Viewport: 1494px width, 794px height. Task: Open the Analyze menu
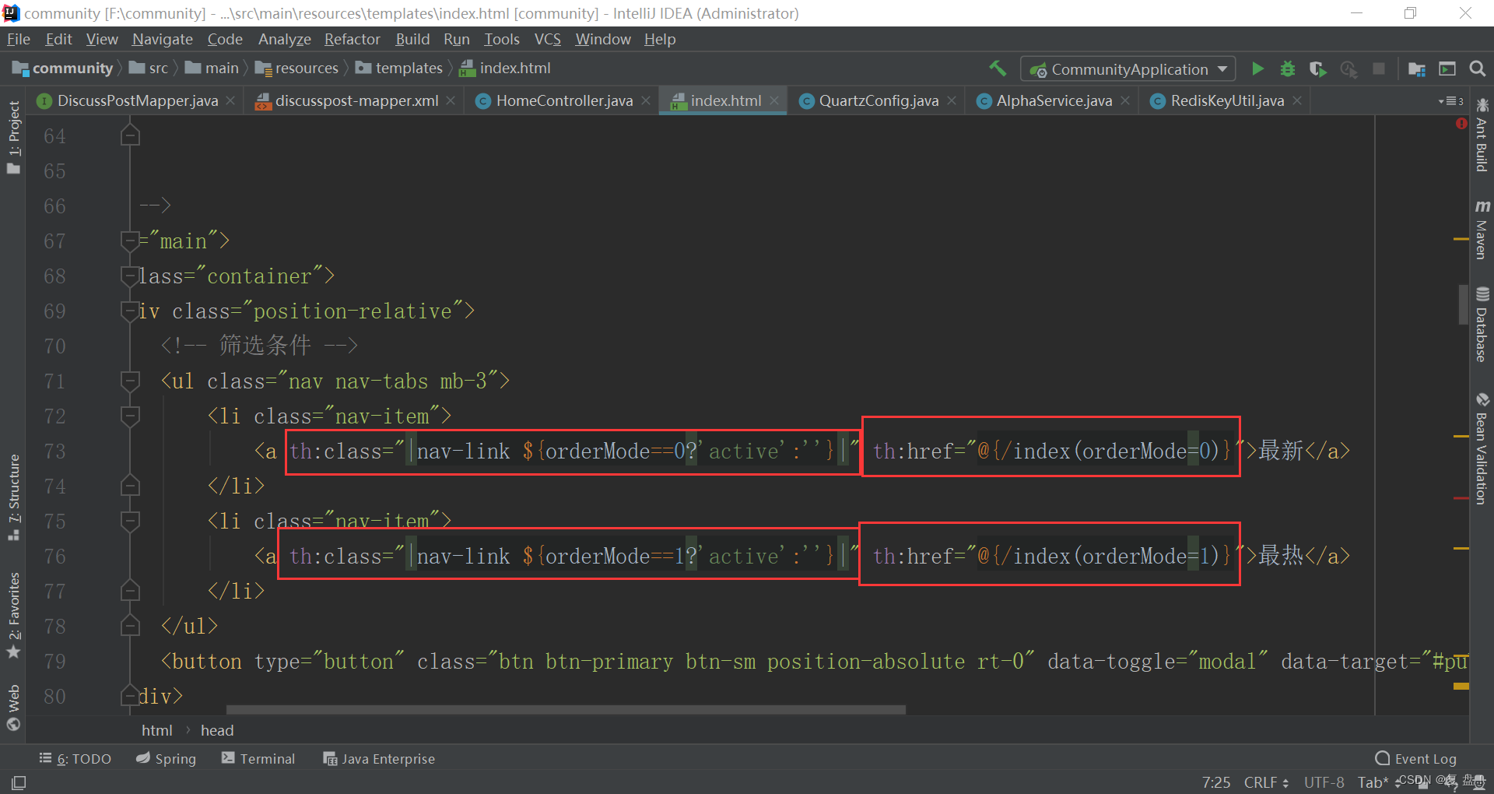(x=284, y=39)
